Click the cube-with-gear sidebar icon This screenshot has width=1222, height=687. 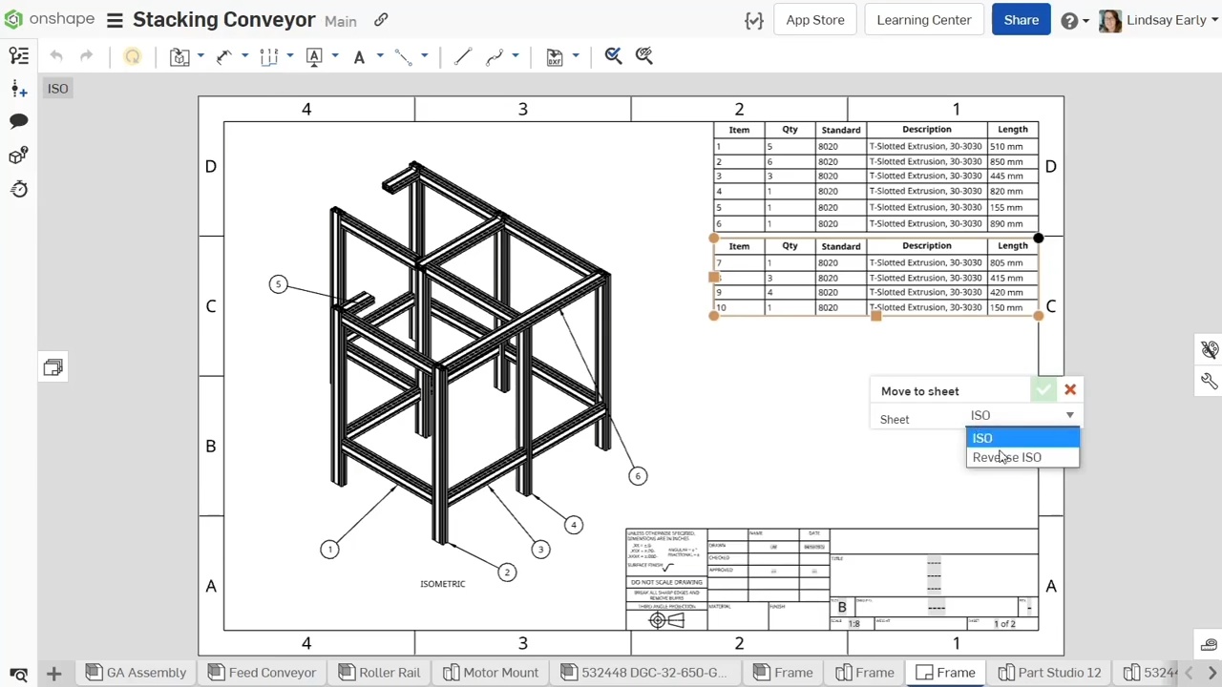click(18, 156)
